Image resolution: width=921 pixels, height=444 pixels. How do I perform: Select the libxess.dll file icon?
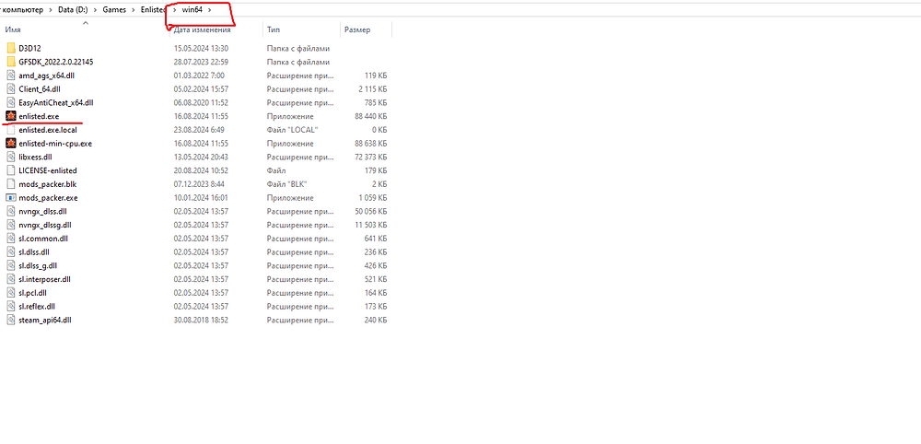click(x=11, y=157)
